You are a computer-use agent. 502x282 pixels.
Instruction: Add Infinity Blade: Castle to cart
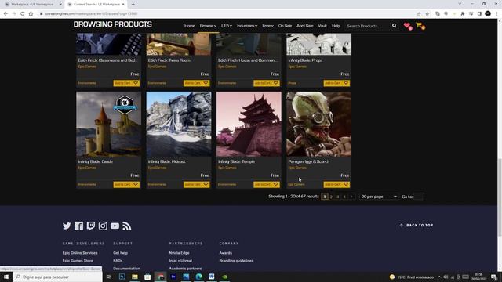(x=123, y=185)
